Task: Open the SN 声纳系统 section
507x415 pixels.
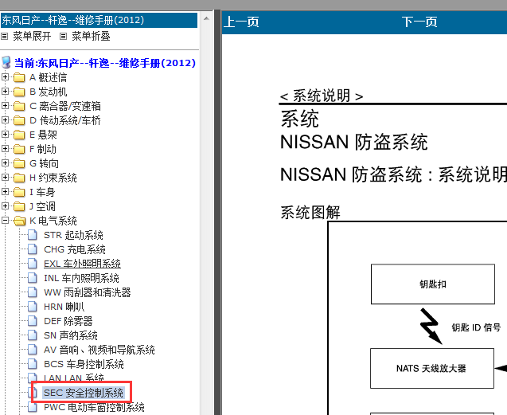Action: pos(71,335)
